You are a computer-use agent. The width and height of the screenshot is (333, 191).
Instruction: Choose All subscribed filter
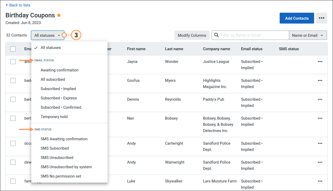[x=69, y=79]
